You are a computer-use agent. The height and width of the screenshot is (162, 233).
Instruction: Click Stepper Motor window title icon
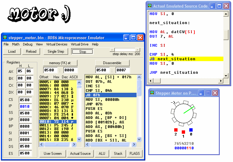[152, 93]
